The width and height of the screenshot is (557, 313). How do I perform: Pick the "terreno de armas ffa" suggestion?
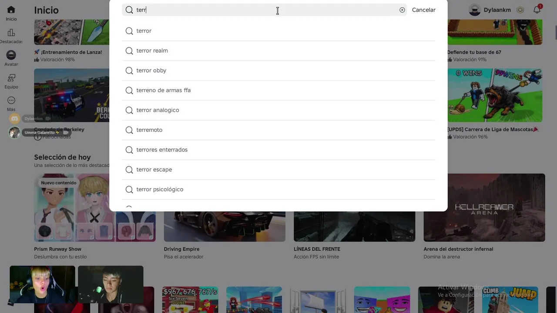(163, 90)
